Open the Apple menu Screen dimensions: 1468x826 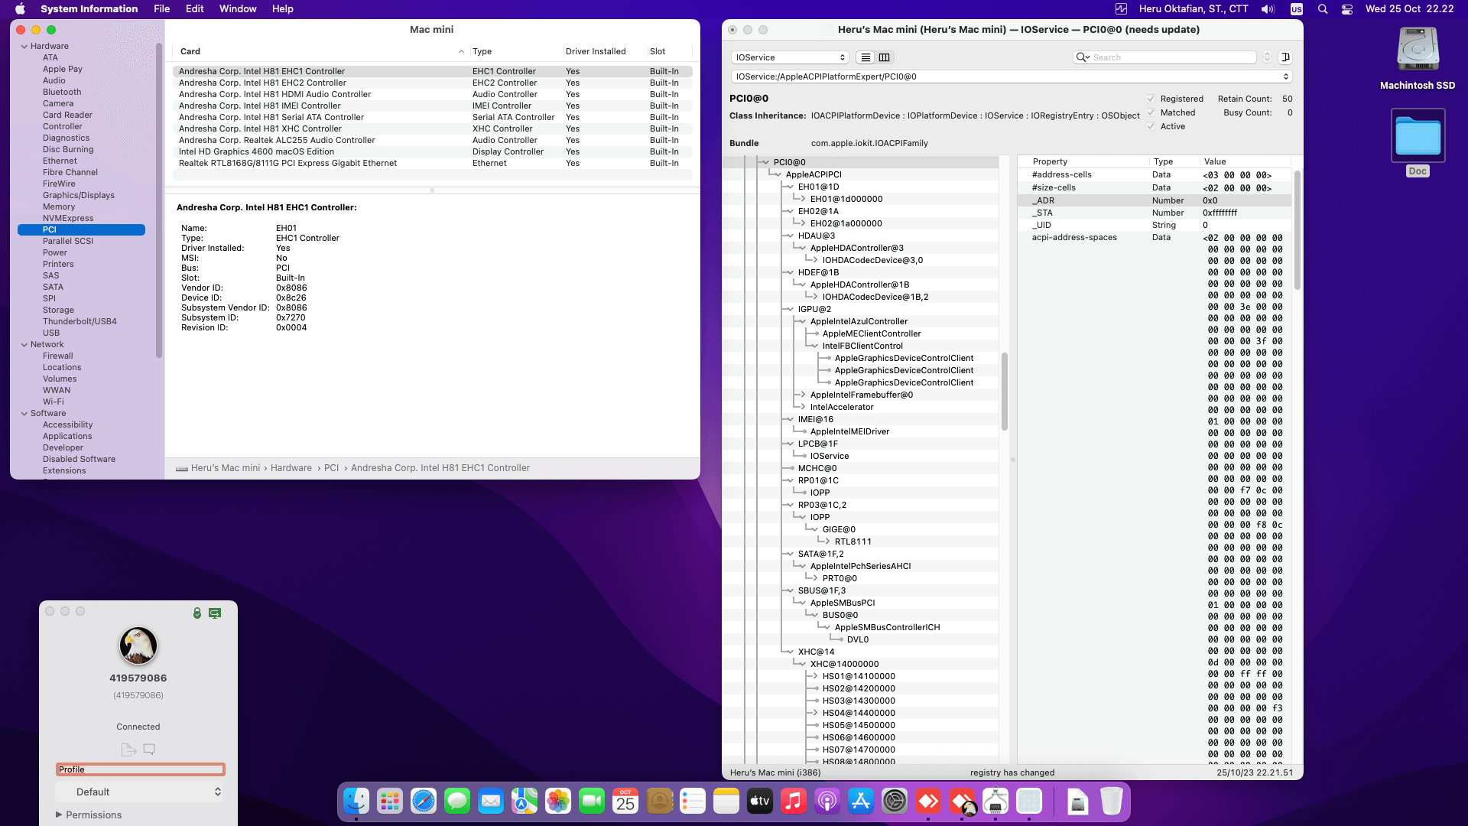coord(21,9)
